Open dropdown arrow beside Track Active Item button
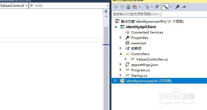The height and width of the screenshot is (110, 207). (x=170, y=7)
